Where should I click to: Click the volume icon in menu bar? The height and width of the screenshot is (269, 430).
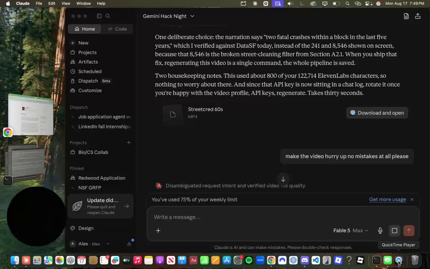290,4
